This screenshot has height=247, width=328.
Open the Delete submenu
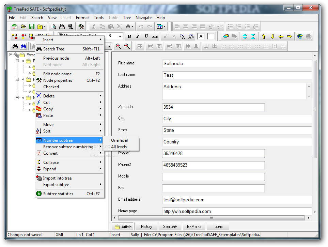(70, 96)
